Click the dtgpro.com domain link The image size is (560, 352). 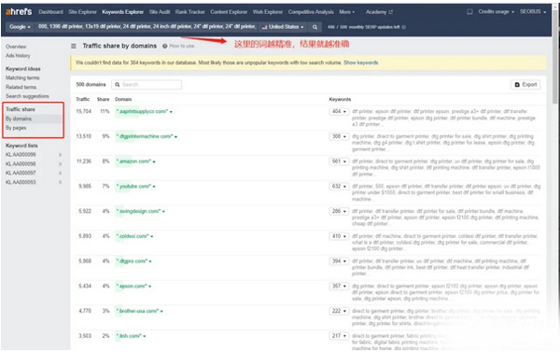pos(132,261)
